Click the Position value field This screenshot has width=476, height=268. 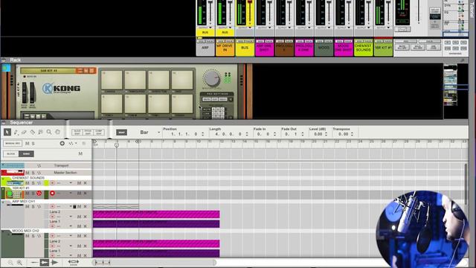pyautogui.click(x=184, y=134)
